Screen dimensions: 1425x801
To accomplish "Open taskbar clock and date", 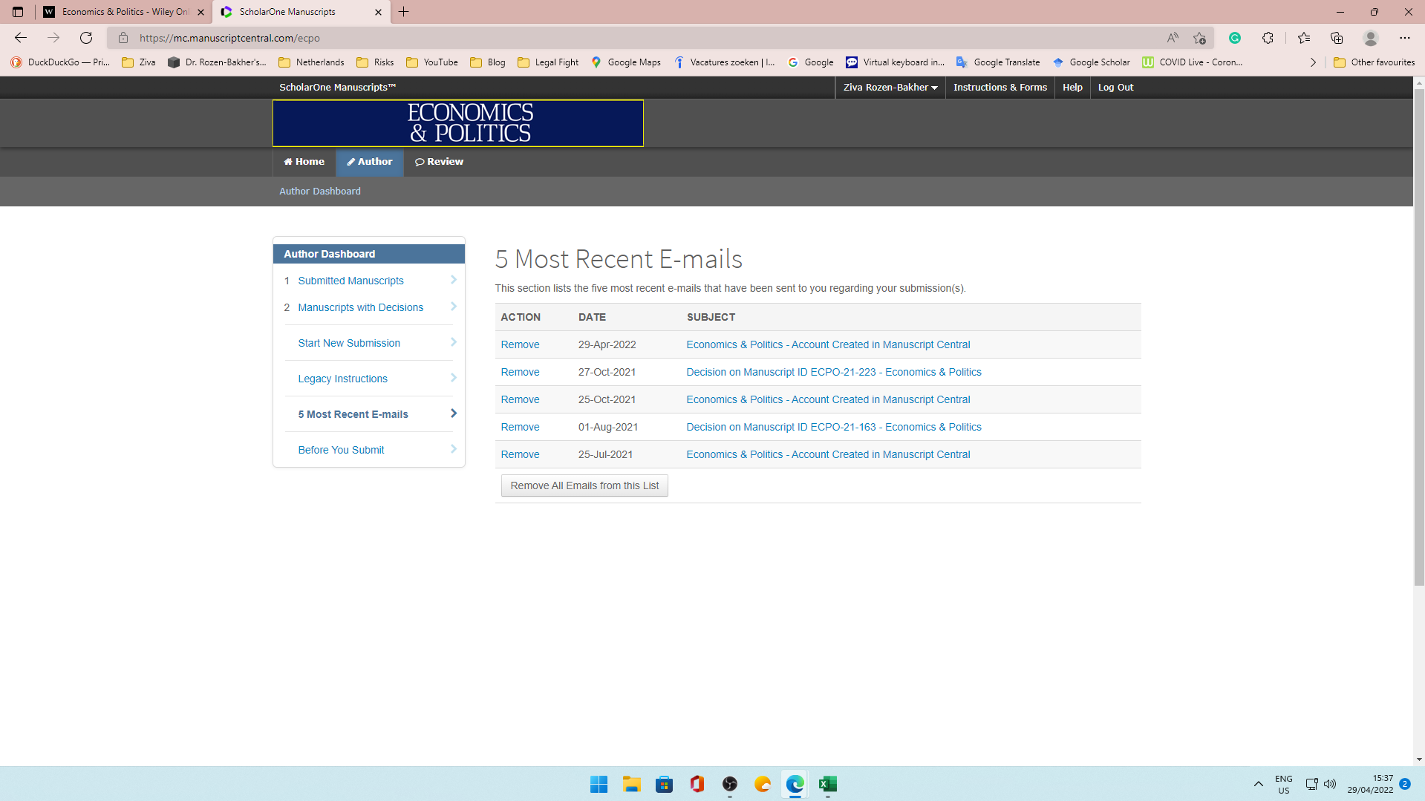I will click(x=1371, y=784).
